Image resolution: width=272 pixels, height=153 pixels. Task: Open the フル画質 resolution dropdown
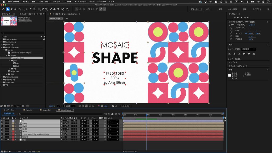click(x=69, y=106)
